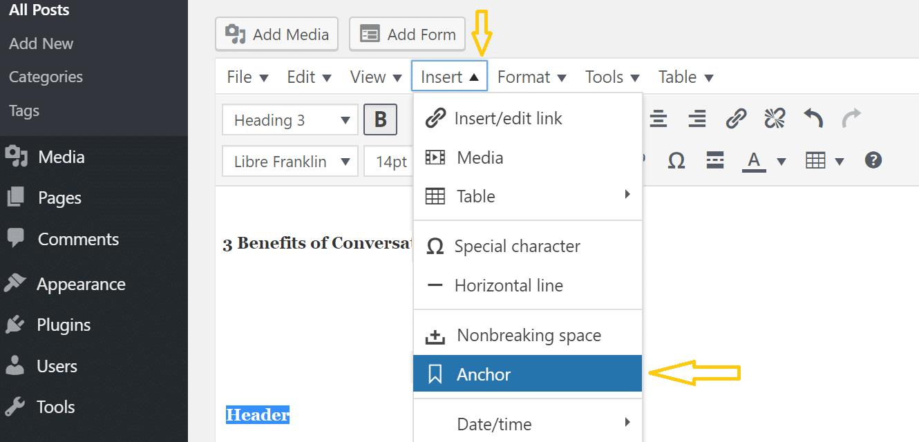Click the remove link toolbar icon
The image size is (919, 442).
[775, 119]
